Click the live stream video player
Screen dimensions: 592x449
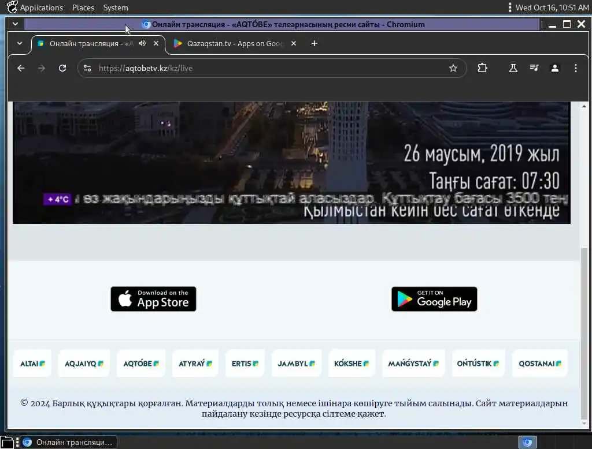tap(291, 163)
